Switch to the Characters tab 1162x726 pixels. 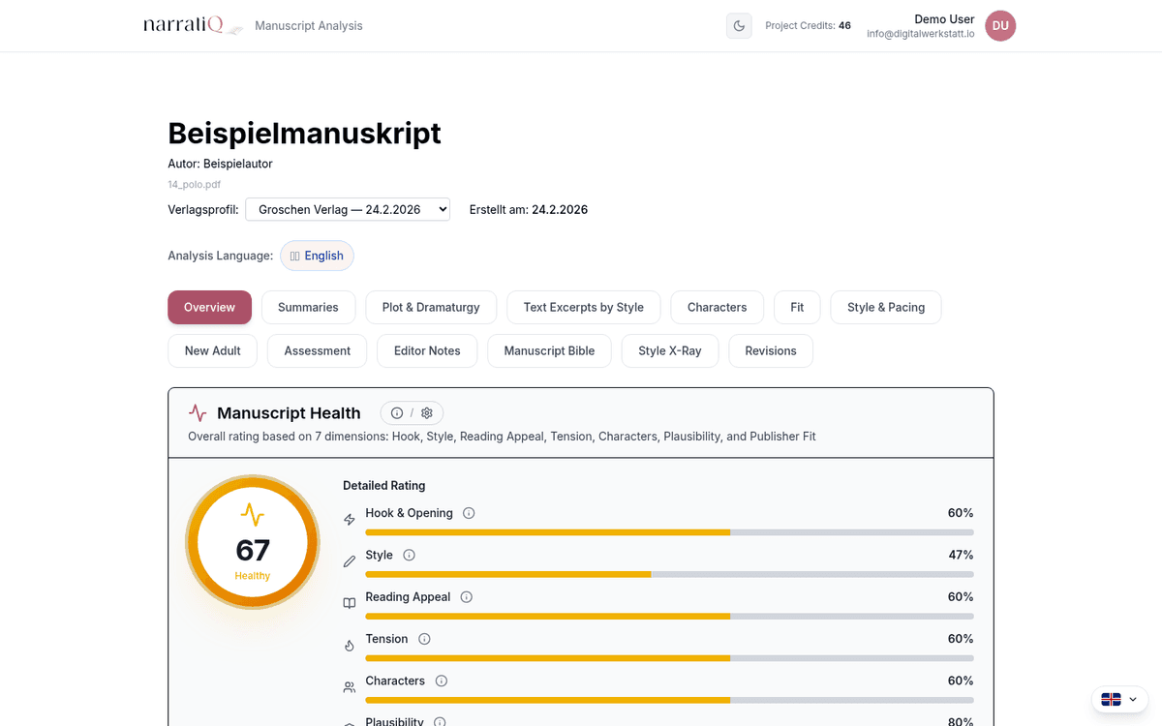click(717, 307)
